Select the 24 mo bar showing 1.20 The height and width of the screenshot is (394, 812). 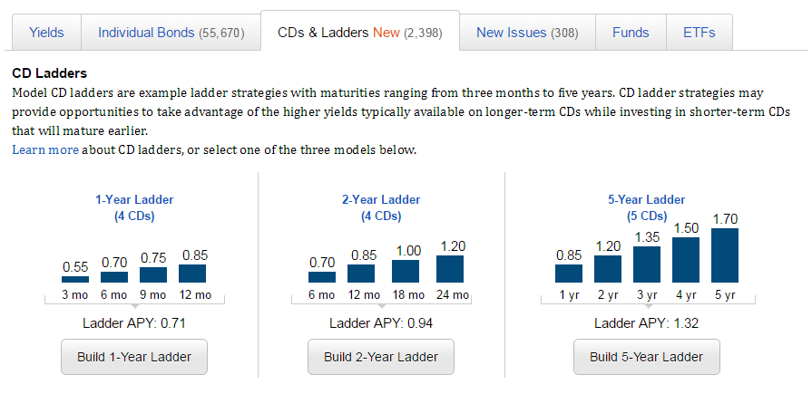(x=450, y=269)
